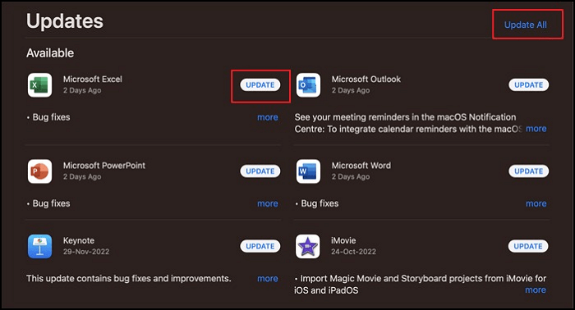Viewport: 575px width, 310px height.
Task: Click the iMovie date 24-Oct-2022
Action: (353, 252)
